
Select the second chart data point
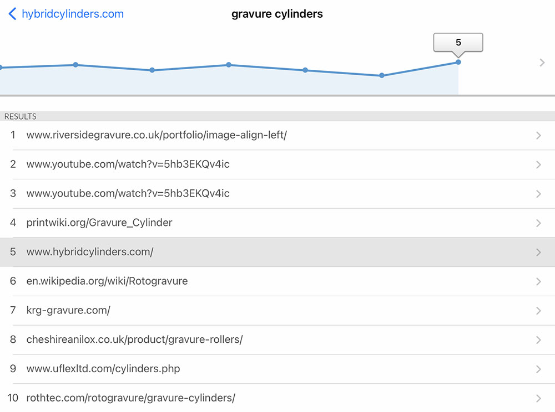coord(75,65)
